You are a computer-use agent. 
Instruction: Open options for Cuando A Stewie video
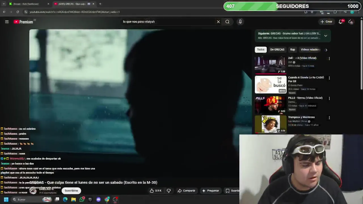329,78
